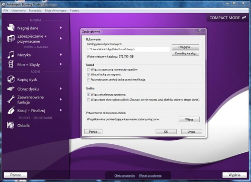251x182 pixels.
Task: Disable Włącz akcelerację sprzętową checkbox
Action: click(88, 95)
